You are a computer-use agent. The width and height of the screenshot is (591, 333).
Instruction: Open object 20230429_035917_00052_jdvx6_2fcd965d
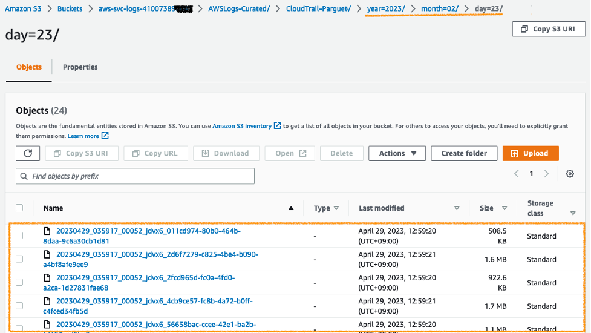point(139,283)
